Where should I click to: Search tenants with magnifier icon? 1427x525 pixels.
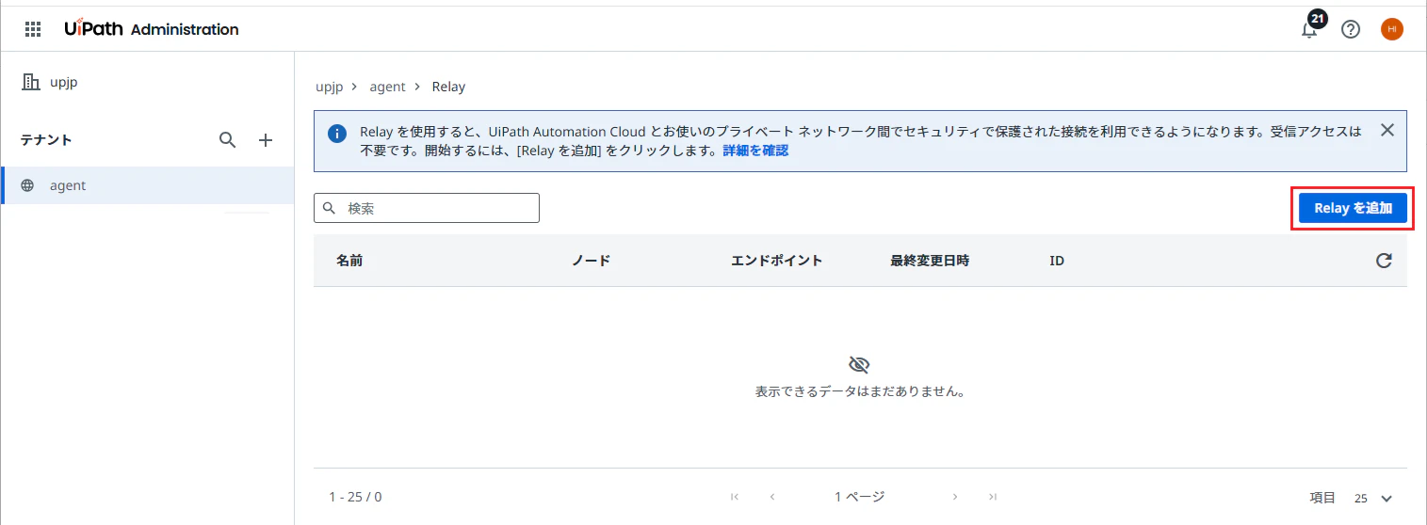tap(228, 140)
